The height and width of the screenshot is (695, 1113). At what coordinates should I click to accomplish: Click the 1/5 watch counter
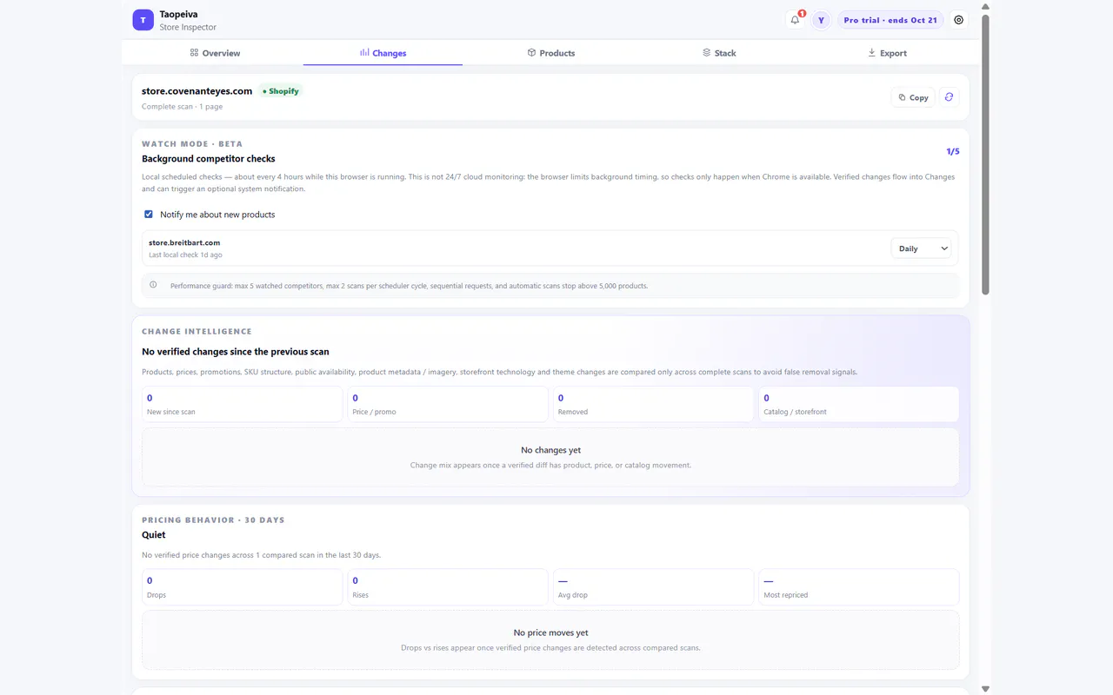pyautogui.click(x=952, y=151)
